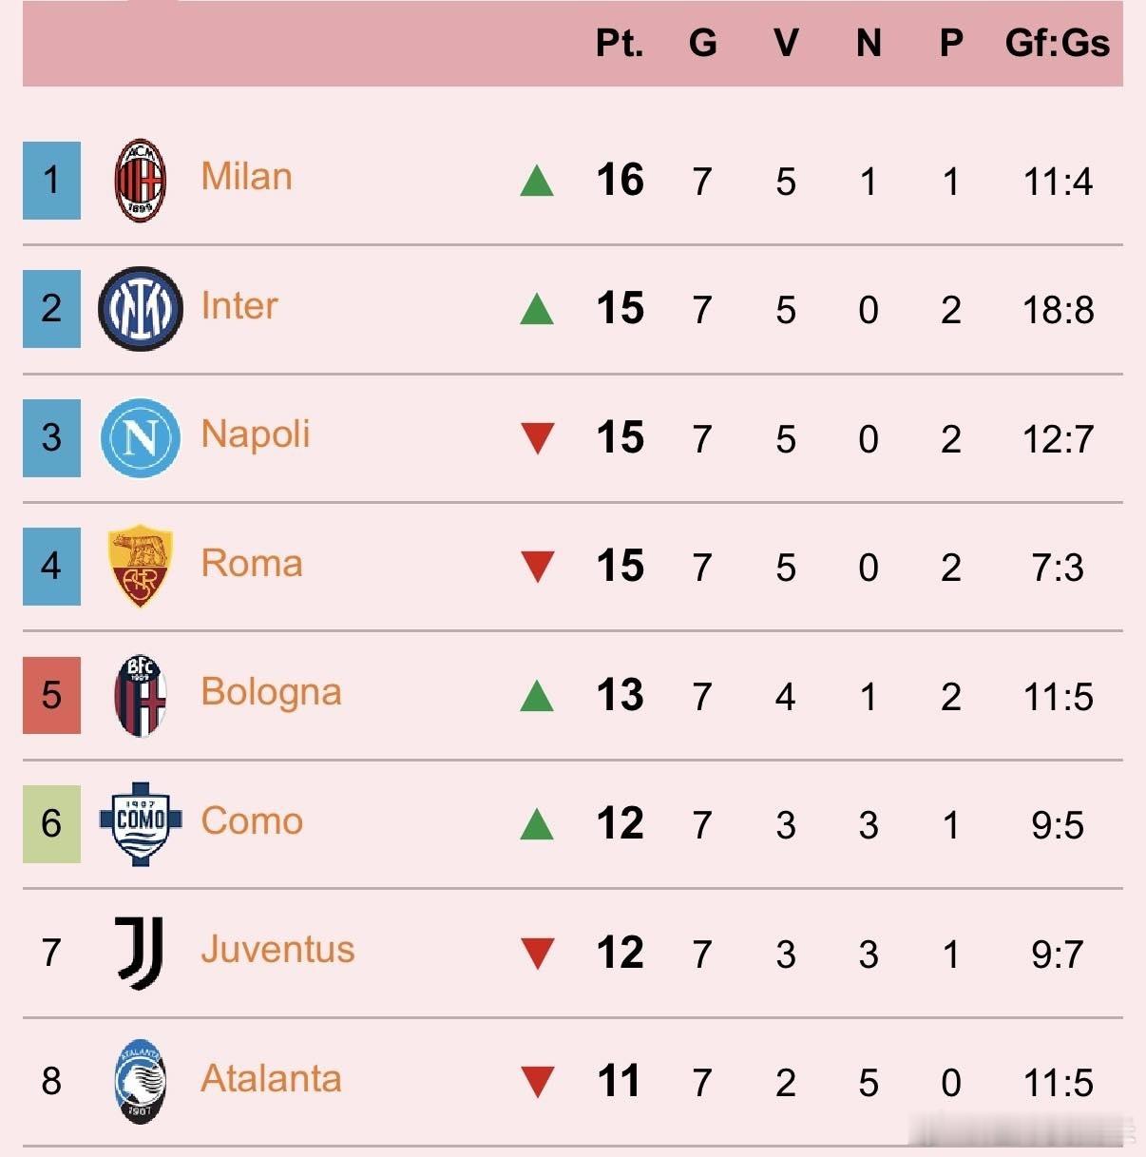Click the red position 5 square
This screenshot has width=1146, height=1157.
tap(51, 695)
